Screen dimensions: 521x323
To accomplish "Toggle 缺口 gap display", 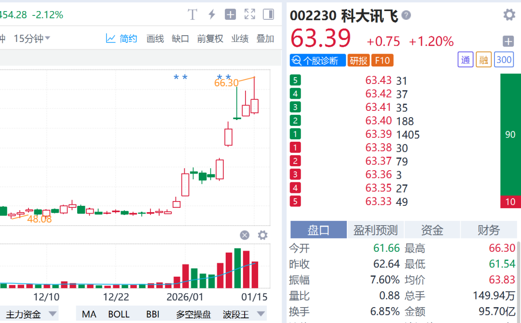I will point(180,39).
